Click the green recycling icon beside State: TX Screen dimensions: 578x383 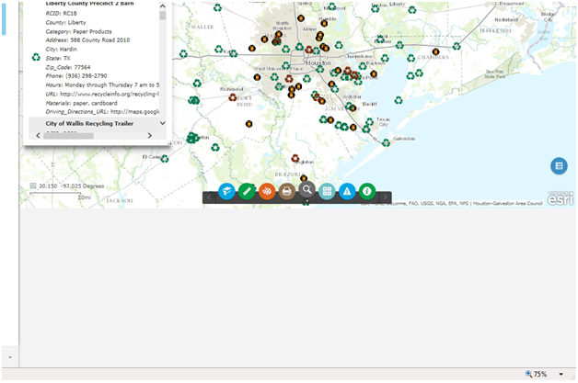(x=36, y=57)
